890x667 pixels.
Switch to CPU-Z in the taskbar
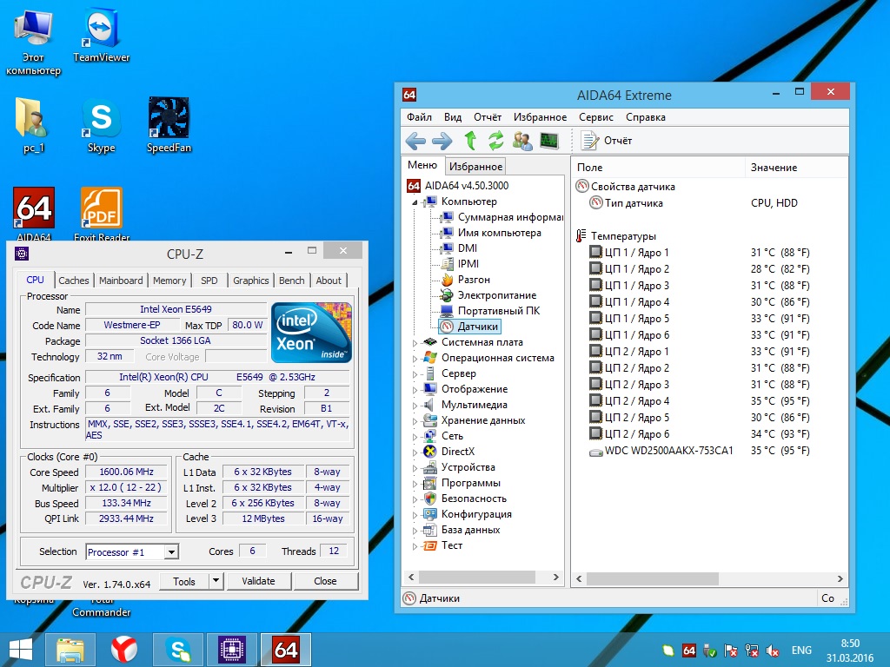click(x=231, y=650)
